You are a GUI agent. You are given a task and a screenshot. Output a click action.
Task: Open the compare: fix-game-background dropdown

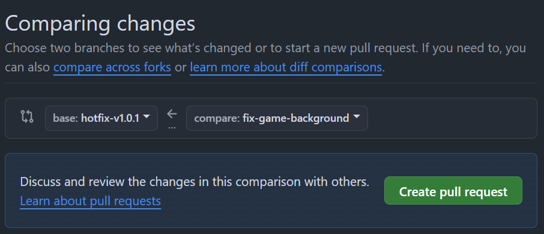click(x=277, y=118)
